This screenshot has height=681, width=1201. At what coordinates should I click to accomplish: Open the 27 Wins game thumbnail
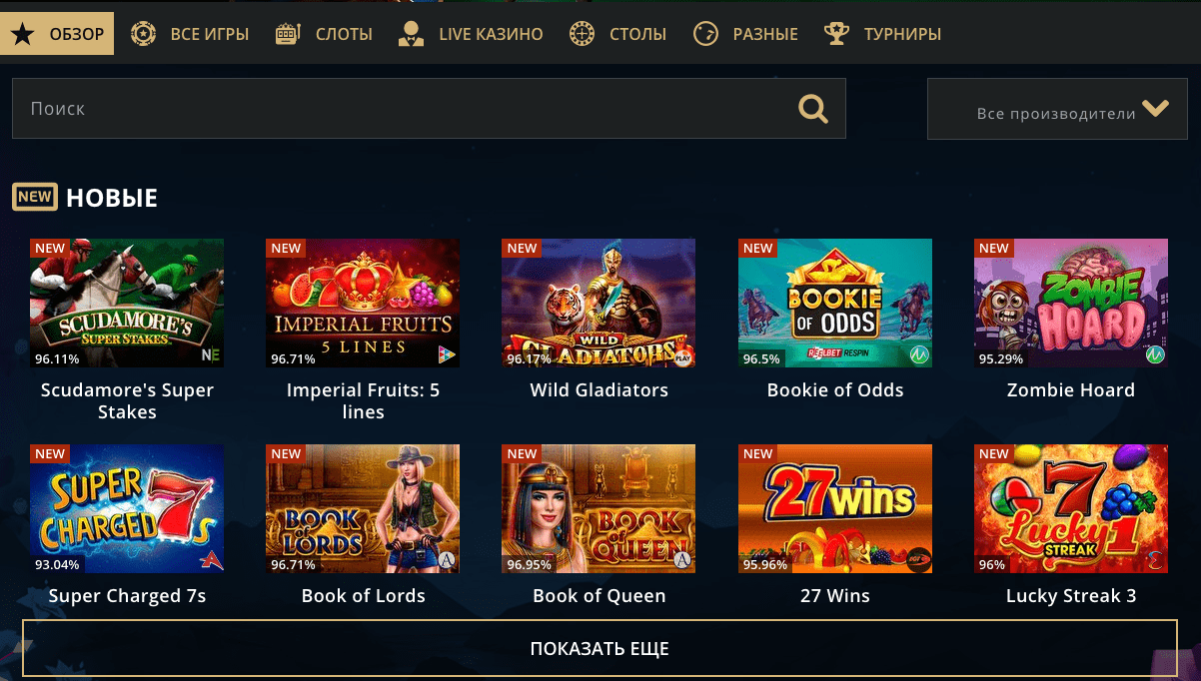click(x=835, y=509)
